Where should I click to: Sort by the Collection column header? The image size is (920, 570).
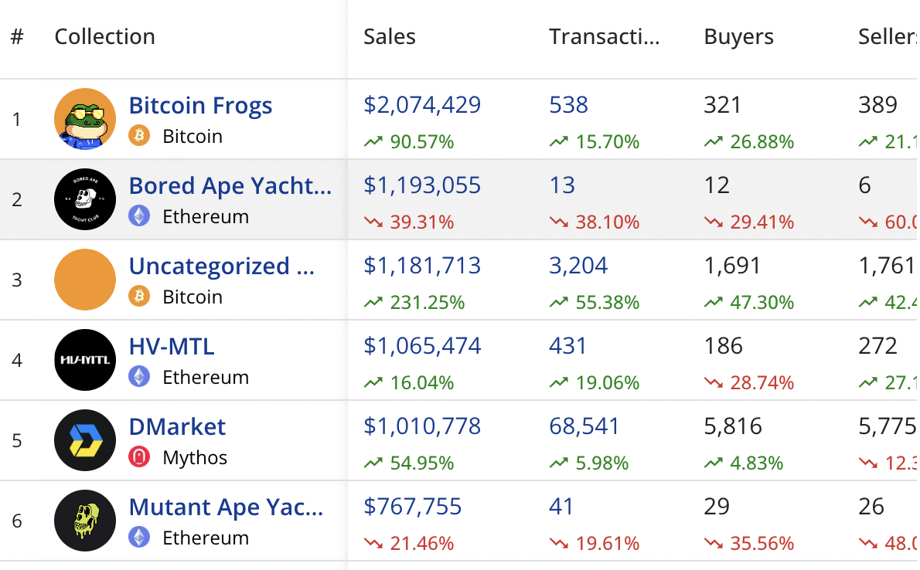[x=104, y=37]
